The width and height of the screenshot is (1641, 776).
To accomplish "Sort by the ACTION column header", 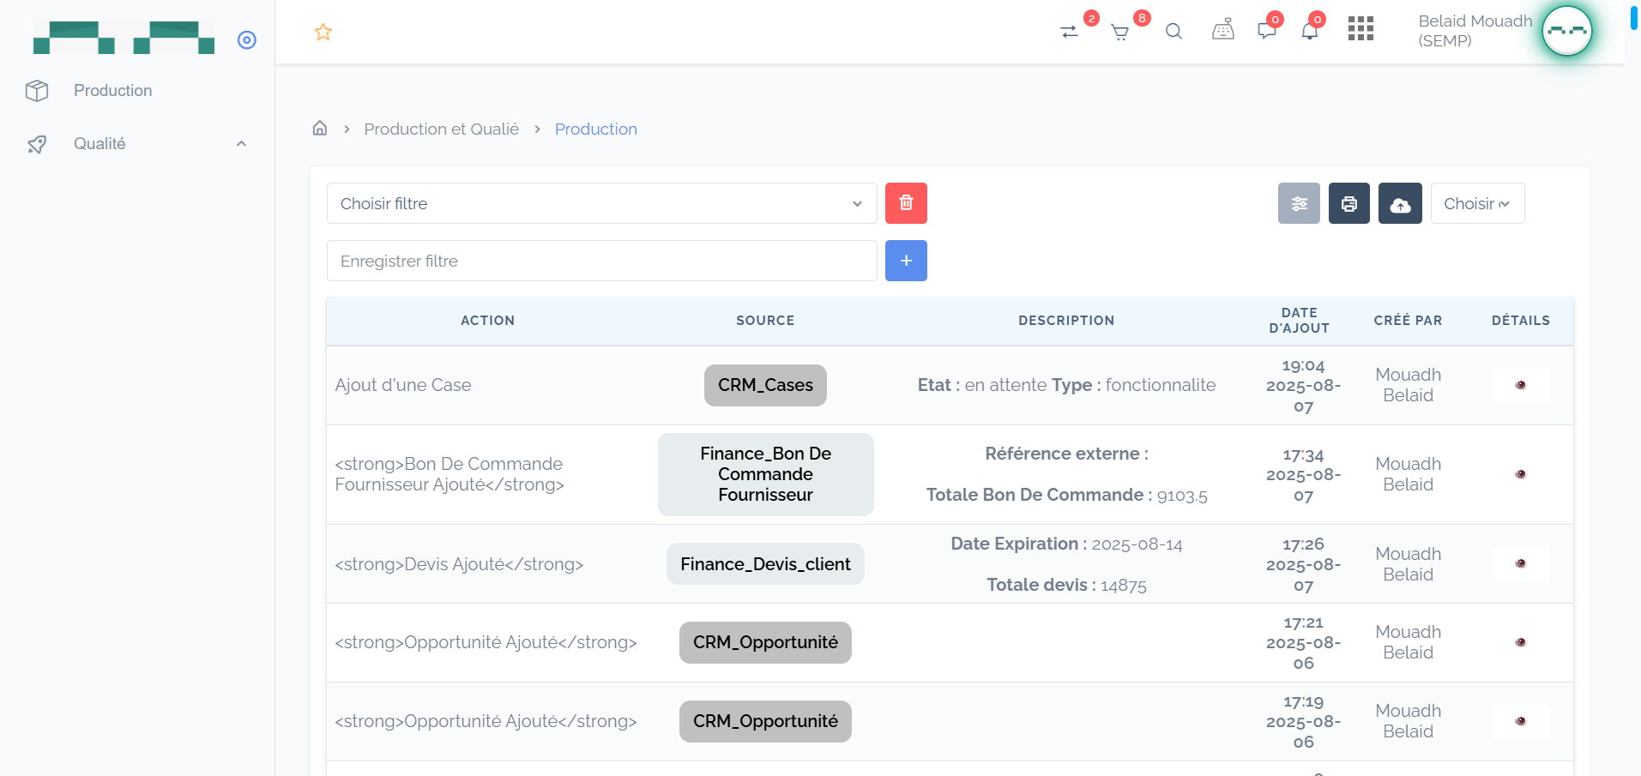I will click(x=487, y=321).
